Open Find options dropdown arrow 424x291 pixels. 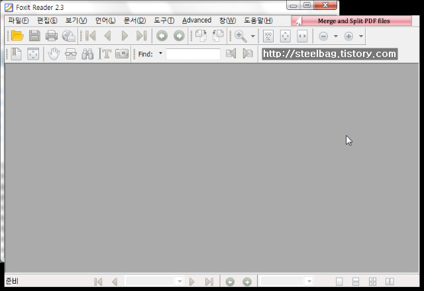160,53
